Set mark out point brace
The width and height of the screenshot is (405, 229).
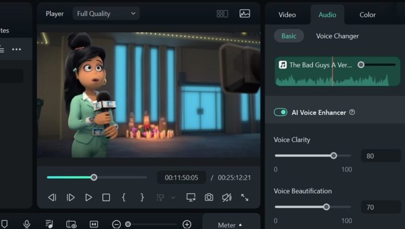coord(142,197)
